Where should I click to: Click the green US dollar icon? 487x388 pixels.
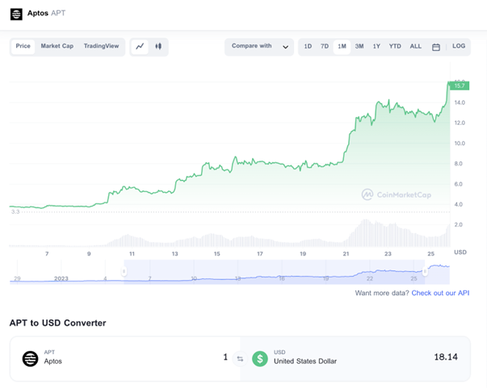(x=260, y=358)
